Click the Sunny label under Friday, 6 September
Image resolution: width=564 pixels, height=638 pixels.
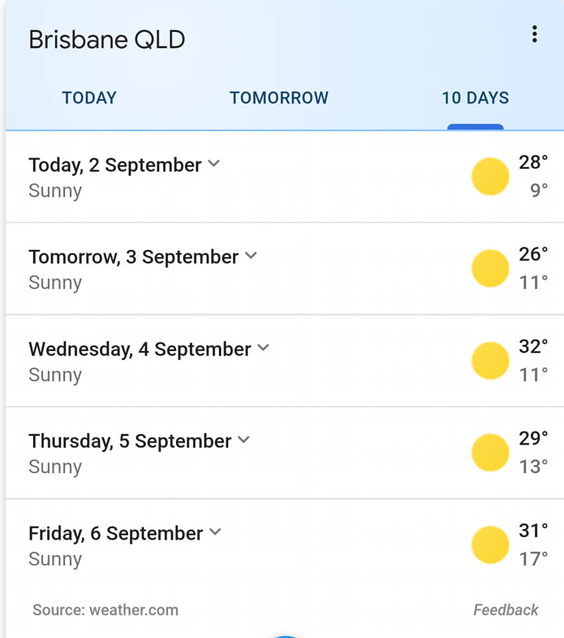point(55,560)
